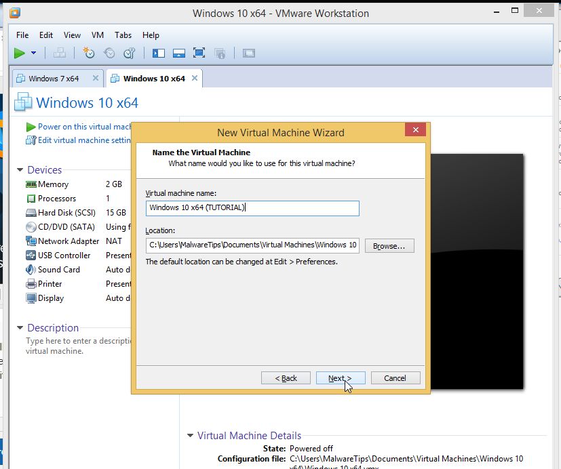The height and width of the screenshot is (469, 561).
Task: Select the Hard Disk (SCSI) icon
Action: click(x=31, y=213)
